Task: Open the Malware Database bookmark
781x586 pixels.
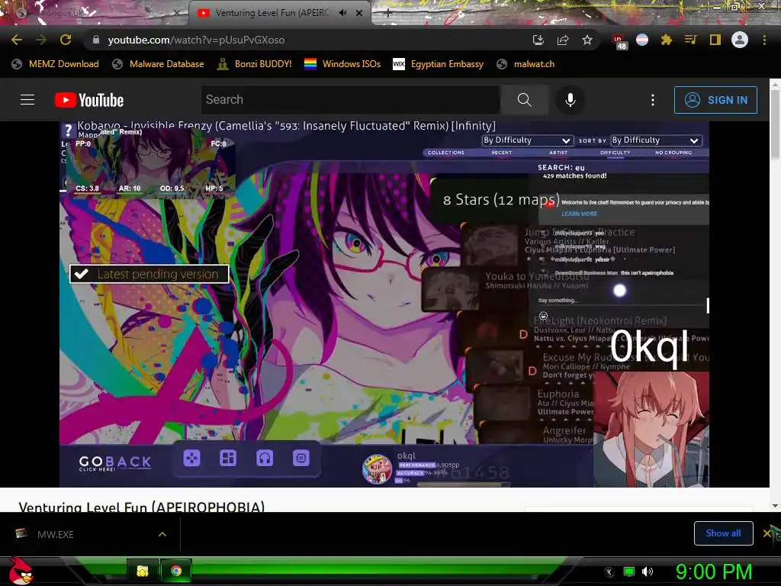Action: [158, 64]
